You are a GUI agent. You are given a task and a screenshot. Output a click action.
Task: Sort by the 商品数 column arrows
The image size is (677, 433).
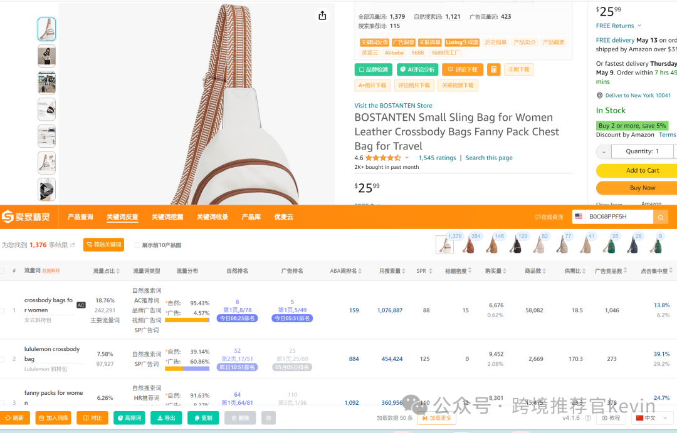(544, 271)
